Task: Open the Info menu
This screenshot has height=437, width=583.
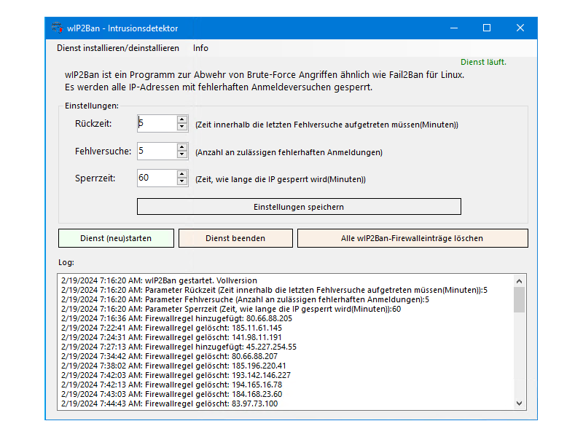Action: coord(200,48)
